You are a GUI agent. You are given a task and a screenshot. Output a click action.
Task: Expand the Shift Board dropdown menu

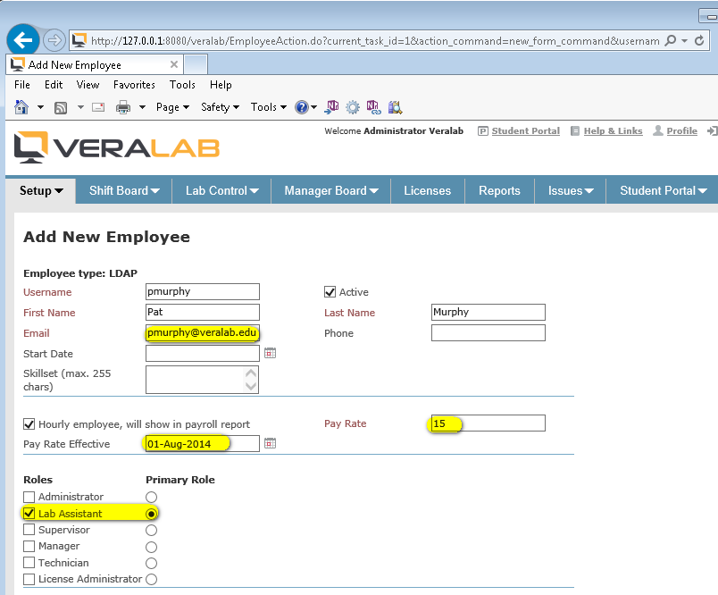pyautogui.click(x=124, y=190)
